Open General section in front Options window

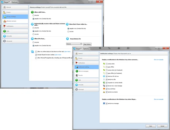click(87, 53)
